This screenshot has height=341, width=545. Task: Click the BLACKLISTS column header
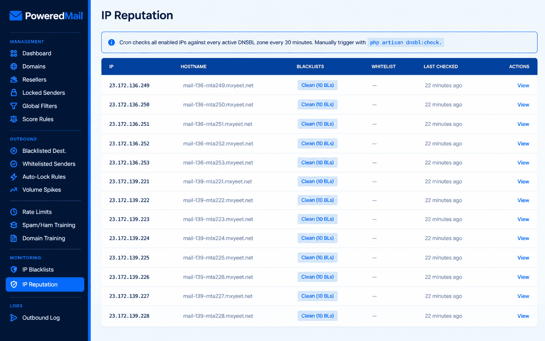[x=310, y=66]
